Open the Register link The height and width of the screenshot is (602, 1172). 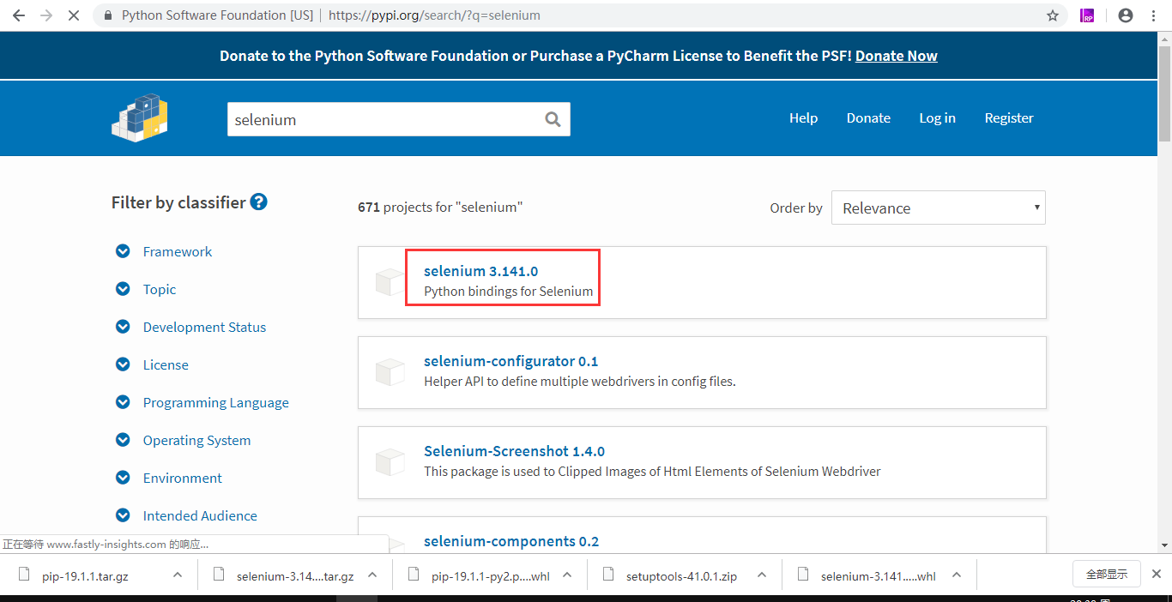click(1008, 118)
